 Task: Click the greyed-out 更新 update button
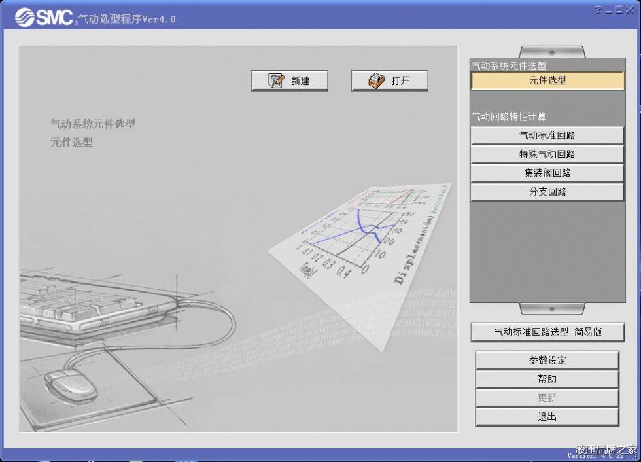pyautogui.click(x=547, y=398)
